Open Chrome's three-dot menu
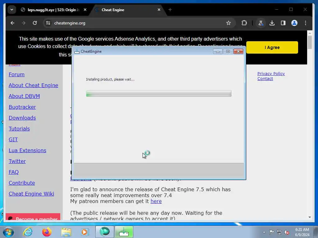 (306, 23)
